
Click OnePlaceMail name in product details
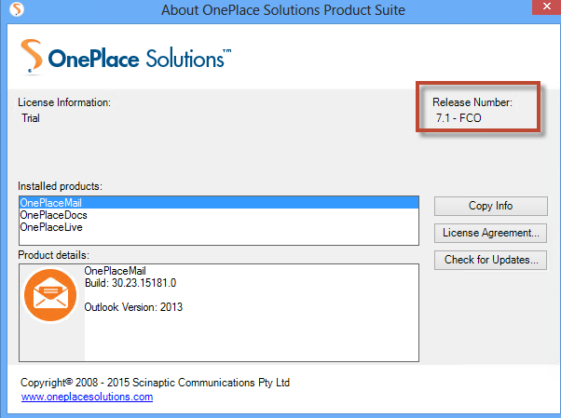116,271
